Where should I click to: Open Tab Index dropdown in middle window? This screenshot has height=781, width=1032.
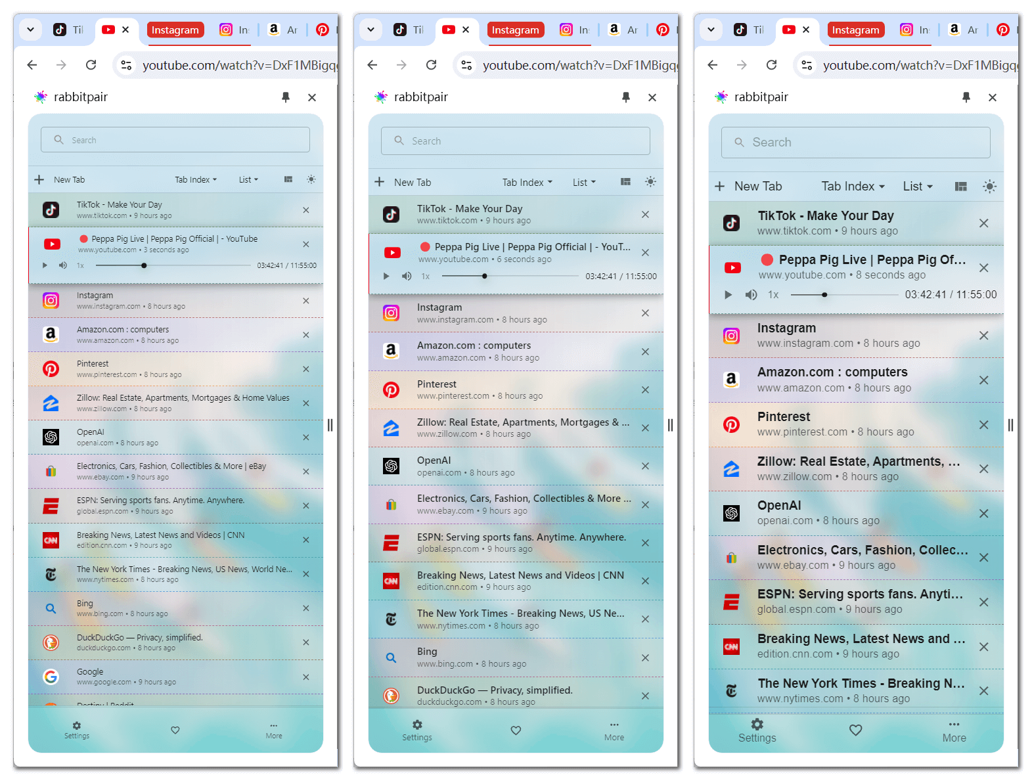pyautogui.click(x=527, y=183)
